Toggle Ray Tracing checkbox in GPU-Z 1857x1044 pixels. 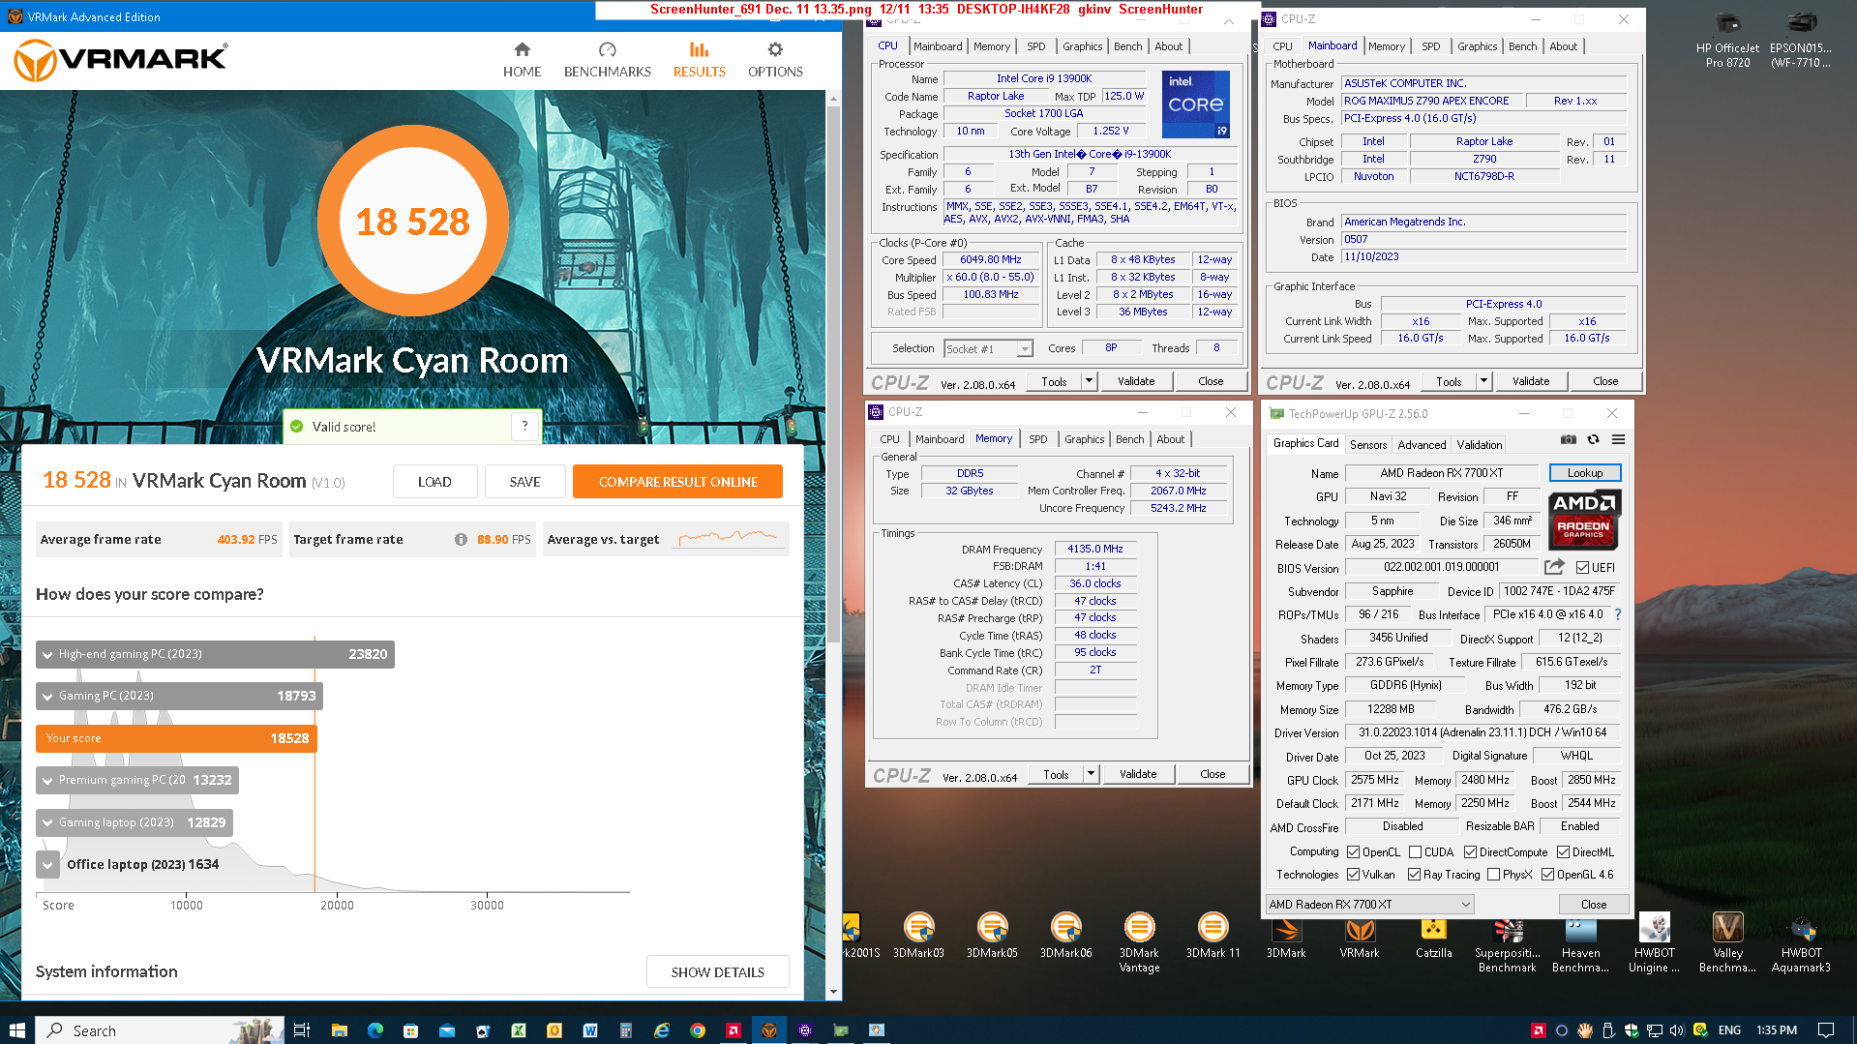[1415, 874]
